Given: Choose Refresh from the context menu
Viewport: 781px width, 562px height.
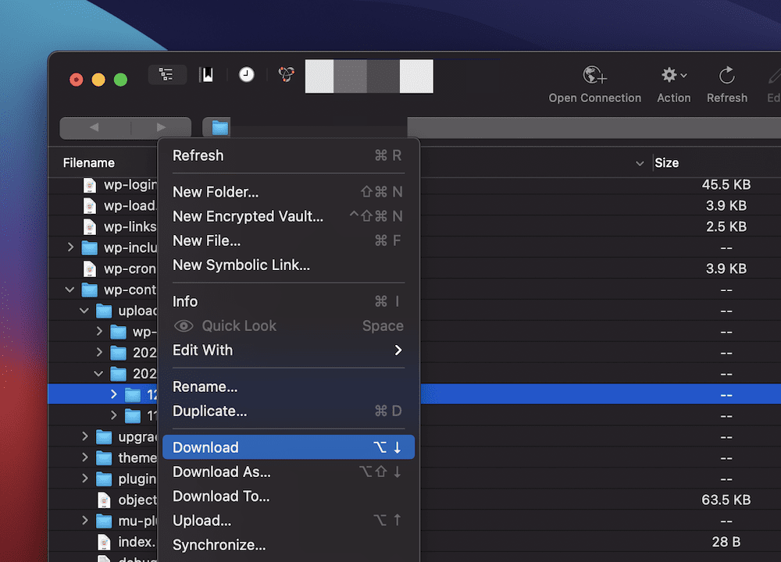Looking at the screenshot, I should (288, 156).
